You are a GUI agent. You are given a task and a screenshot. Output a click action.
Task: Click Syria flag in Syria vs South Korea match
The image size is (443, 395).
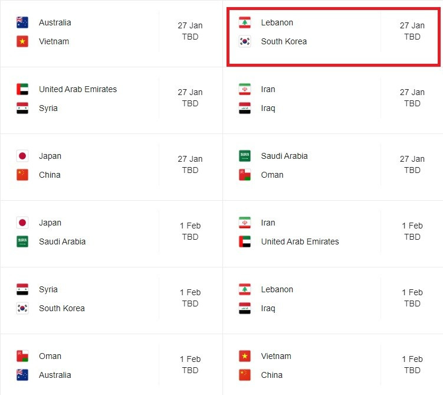coord(22,289)
